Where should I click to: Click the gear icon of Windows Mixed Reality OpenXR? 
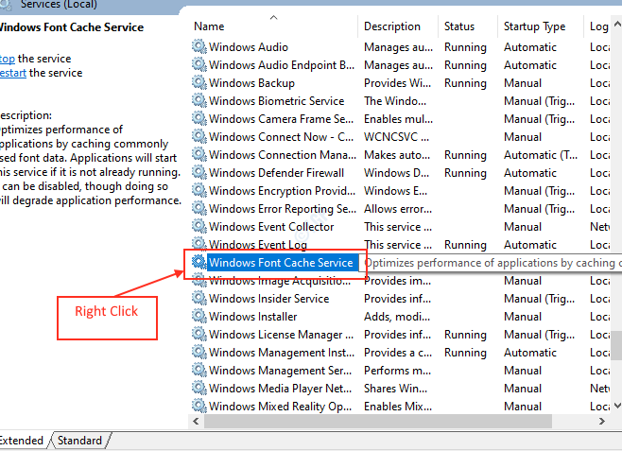tap(199, 406)
